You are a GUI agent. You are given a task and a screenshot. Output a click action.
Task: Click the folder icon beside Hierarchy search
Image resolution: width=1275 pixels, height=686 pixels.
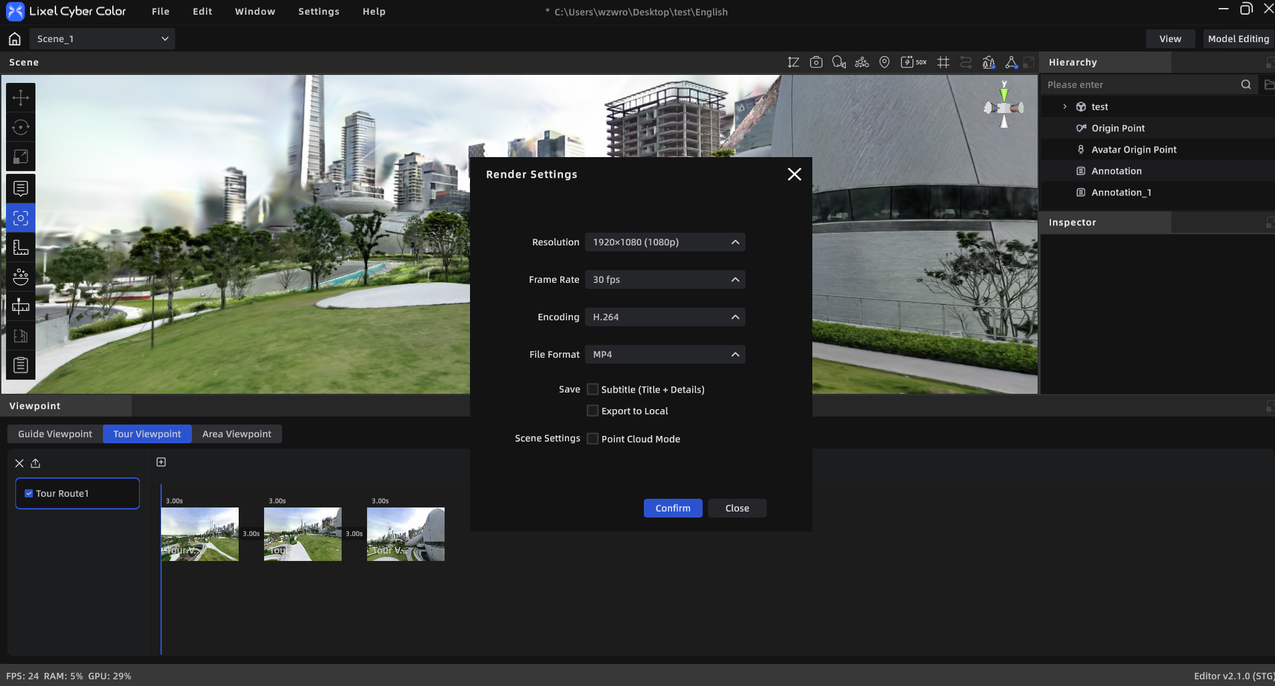pos(1268,84)
